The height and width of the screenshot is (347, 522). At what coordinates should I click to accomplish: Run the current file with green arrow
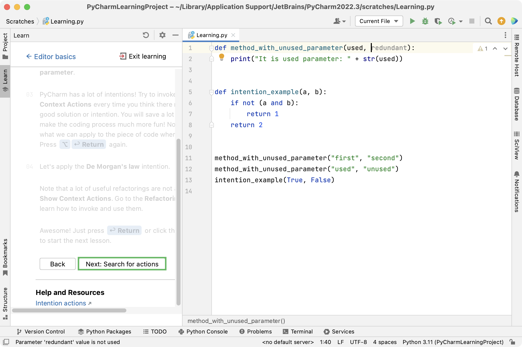point(412,21)
